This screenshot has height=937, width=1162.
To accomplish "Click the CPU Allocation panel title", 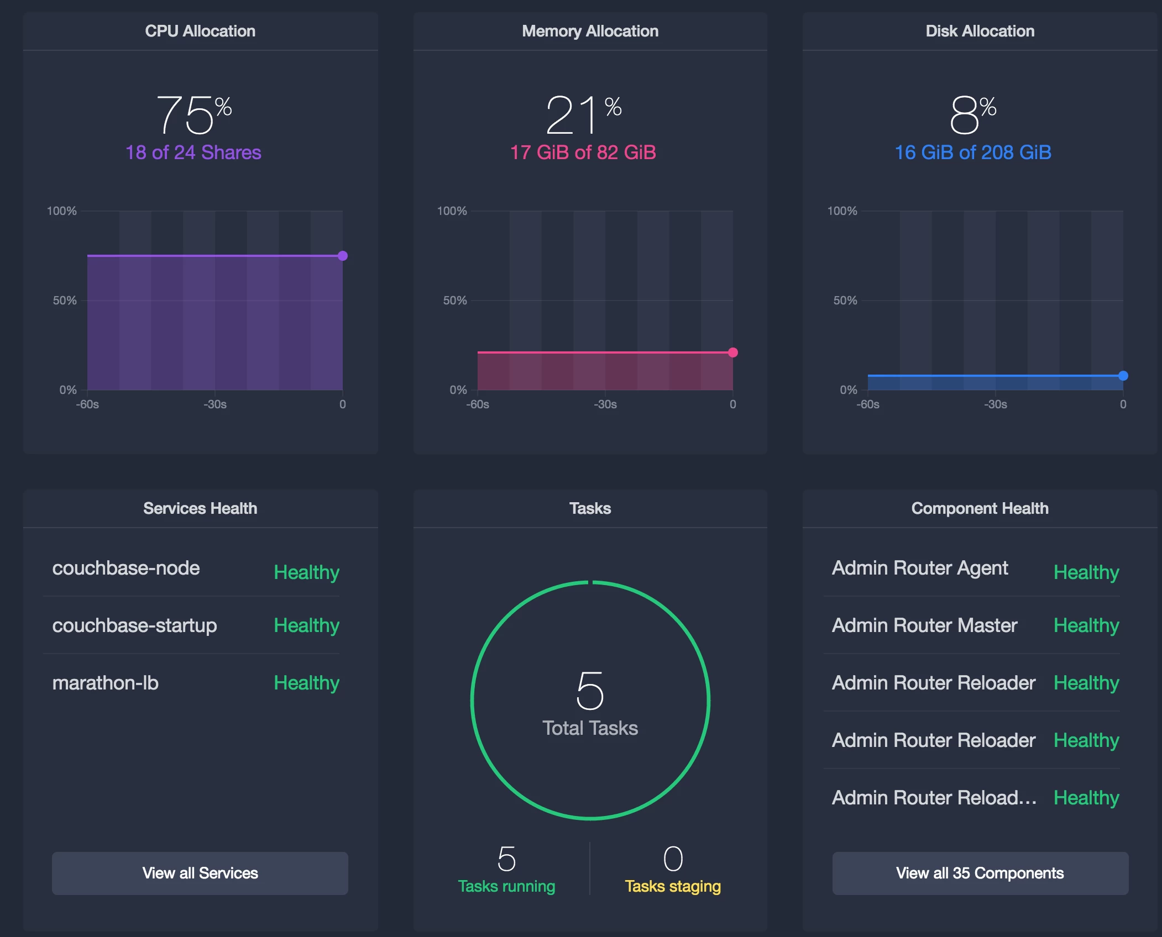I will point(200,31).
